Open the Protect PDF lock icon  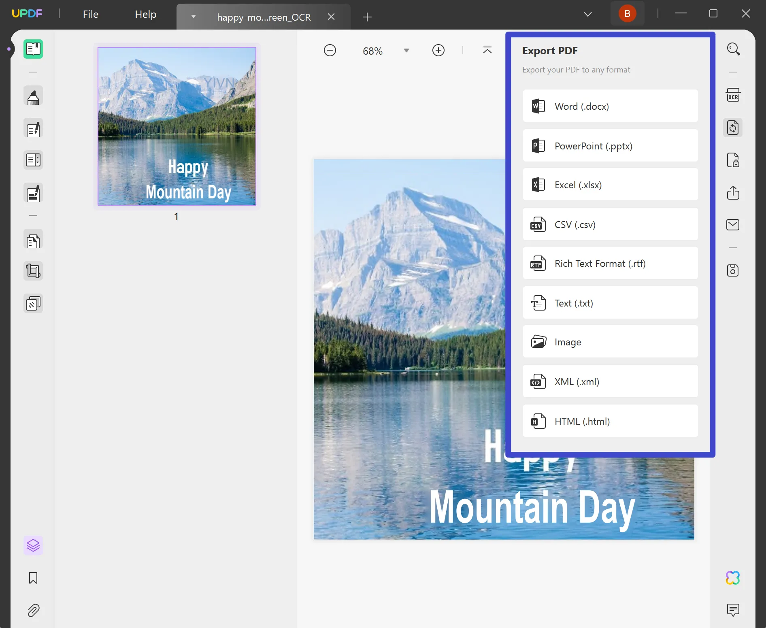733,160
